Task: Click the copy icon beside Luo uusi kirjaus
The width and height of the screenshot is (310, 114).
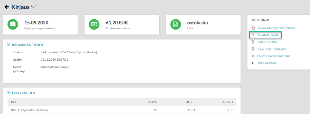Action: tap(253, 28)
